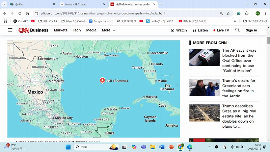
Task: Switch to Chrome in the taskbar
Action: [181, 147]
